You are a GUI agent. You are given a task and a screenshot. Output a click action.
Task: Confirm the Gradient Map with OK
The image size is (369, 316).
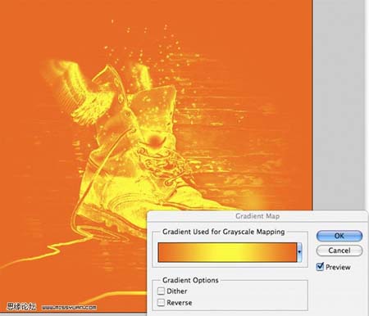pos(339,236)
